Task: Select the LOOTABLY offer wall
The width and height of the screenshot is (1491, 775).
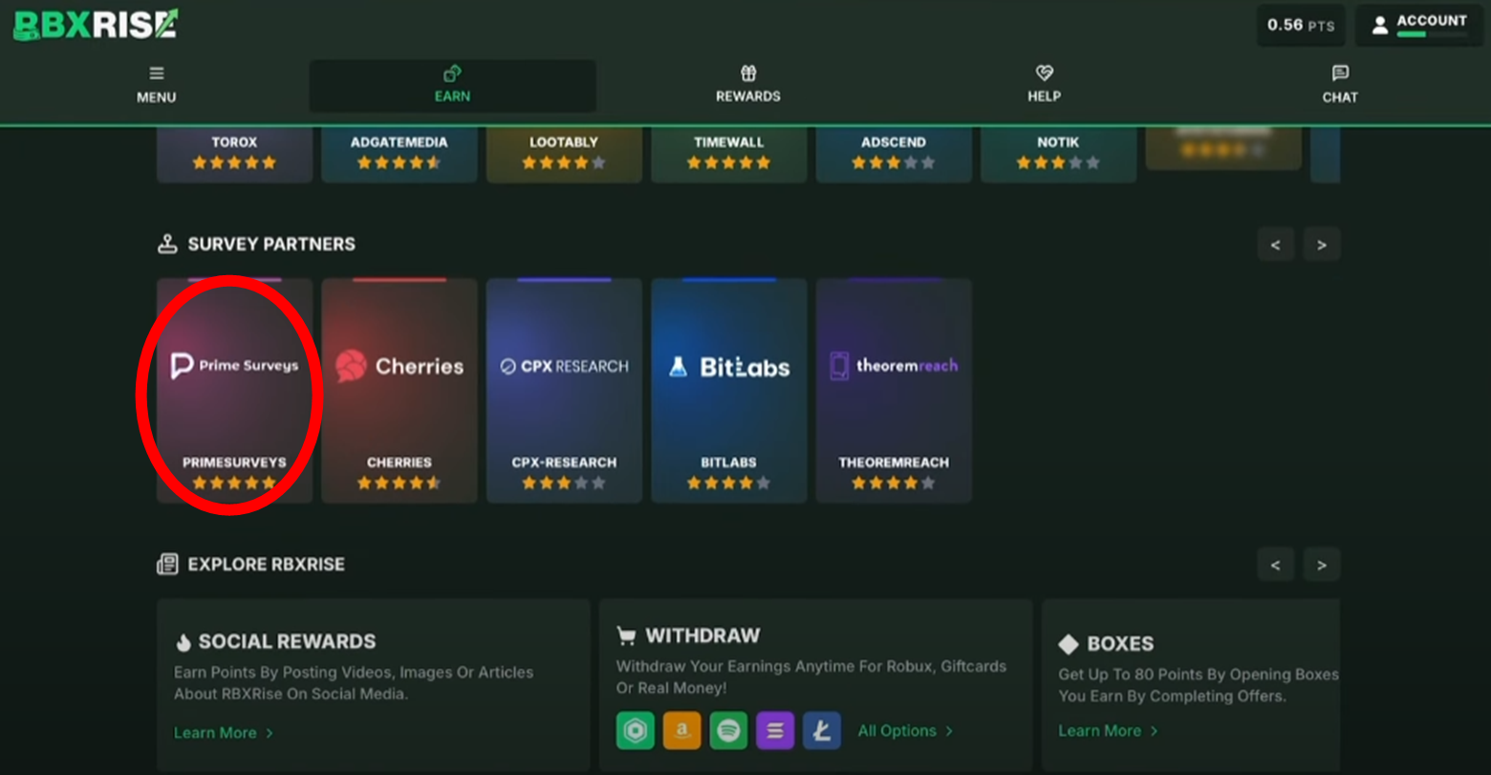Action: [x=564, y=153]
